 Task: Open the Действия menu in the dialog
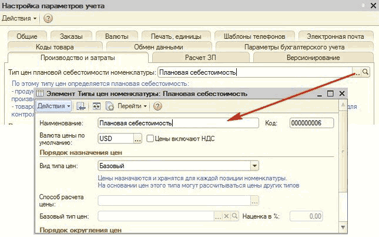[x=53, y=106]
